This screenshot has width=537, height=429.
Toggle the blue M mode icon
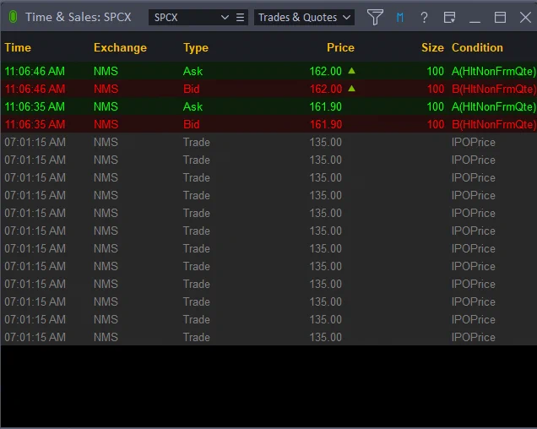tap(399, 17)
